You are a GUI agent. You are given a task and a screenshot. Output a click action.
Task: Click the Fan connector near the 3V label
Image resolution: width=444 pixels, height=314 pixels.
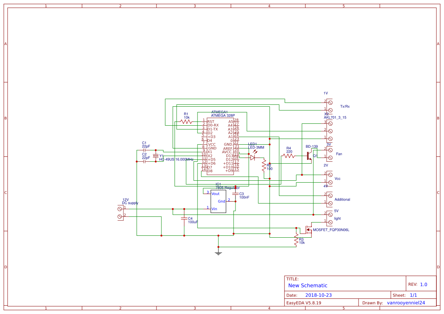(329, 154)
